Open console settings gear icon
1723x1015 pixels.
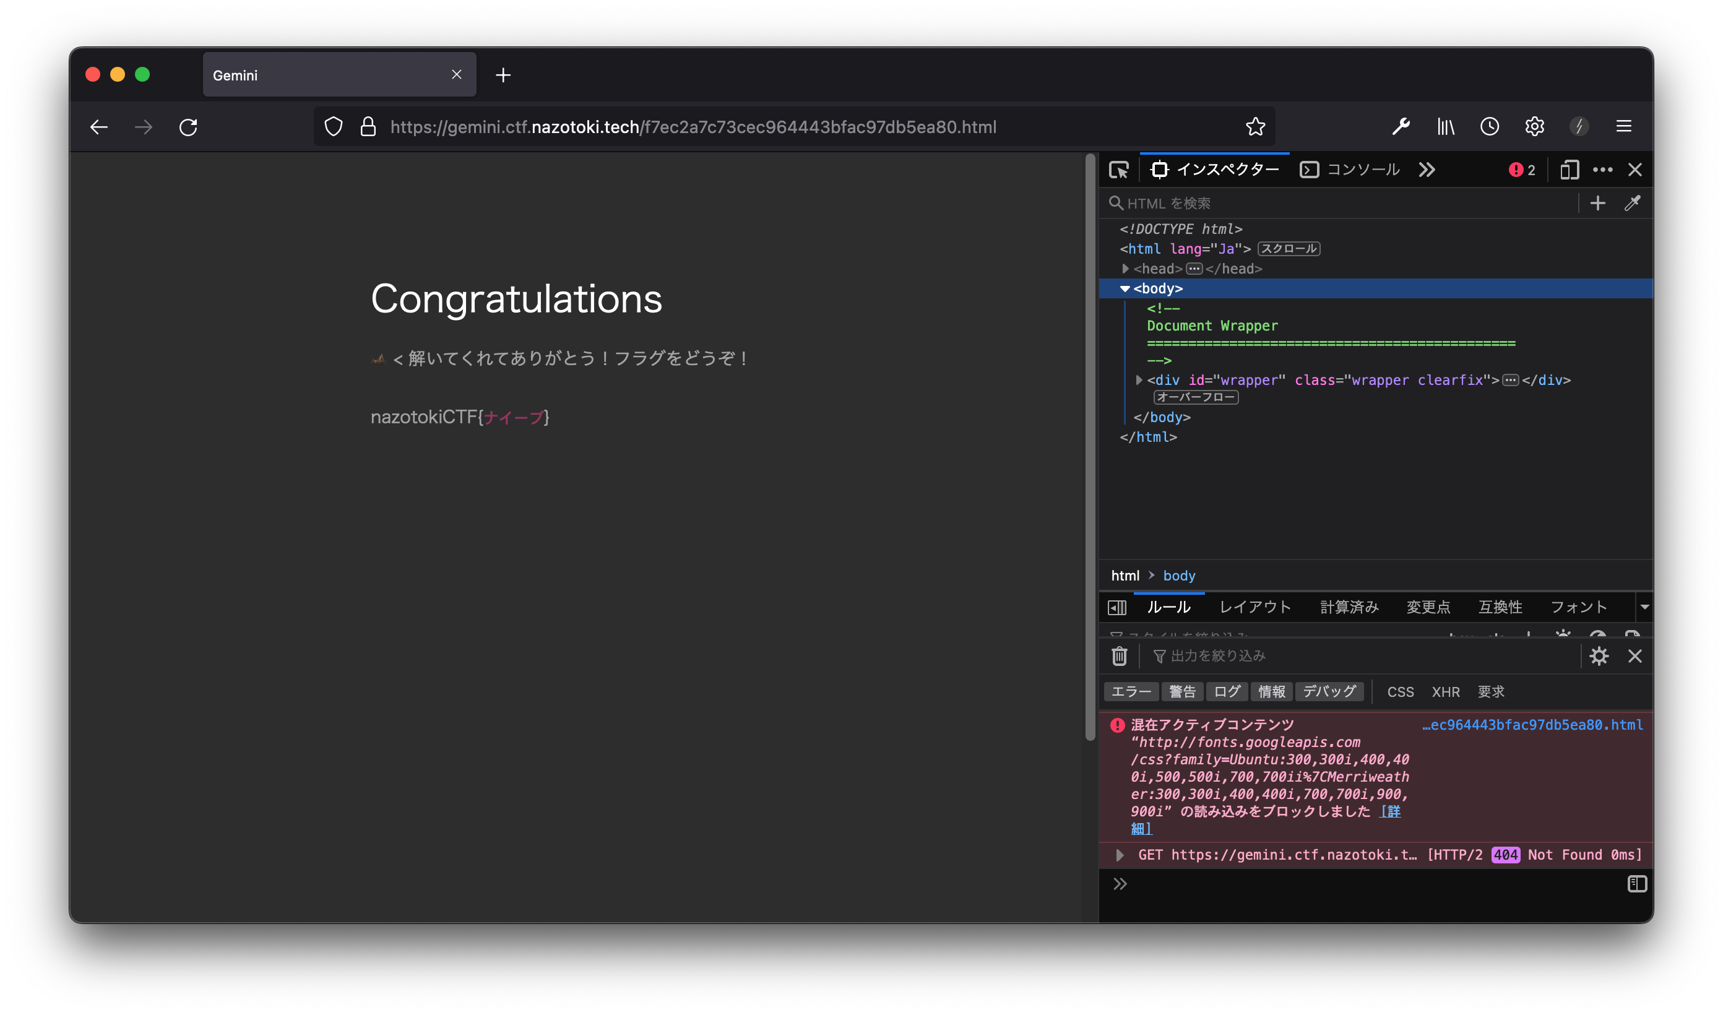(1599, 656)
